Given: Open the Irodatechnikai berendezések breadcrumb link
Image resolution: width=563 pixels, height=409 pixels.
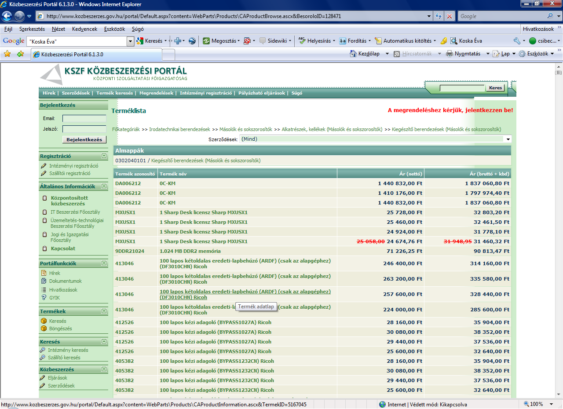Looking at the screenshot, I should coord(179,129).
